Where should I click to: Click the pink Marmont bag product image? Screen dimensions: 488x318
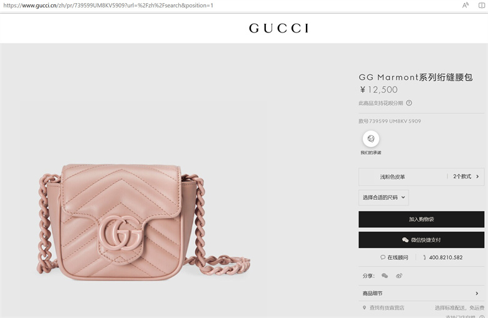pyautogui.click(x=143, y=222)
